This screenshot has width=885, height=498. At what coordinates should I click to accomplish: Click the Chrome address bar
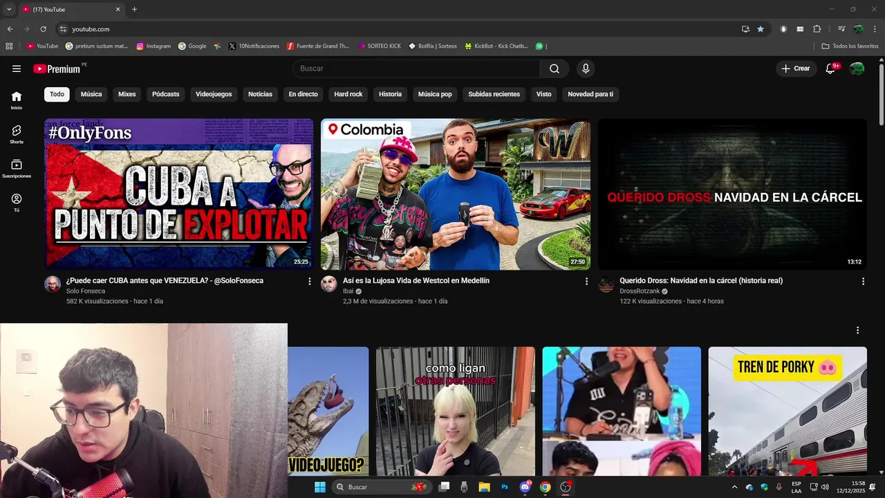coord(401,29)
